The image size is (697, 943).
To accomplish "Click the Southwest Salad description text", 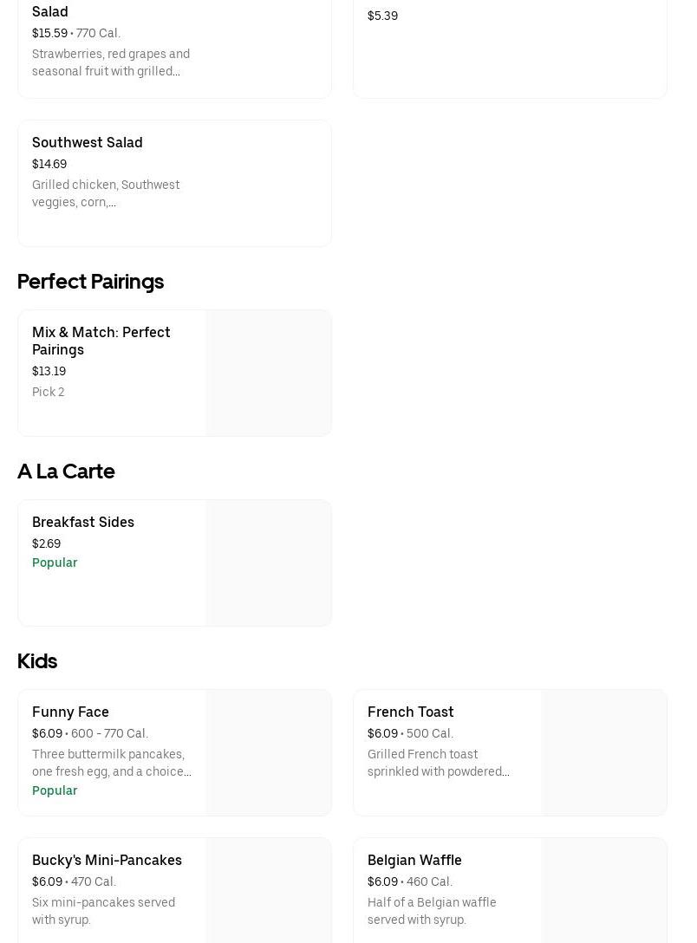I will [x=106, y=193].
